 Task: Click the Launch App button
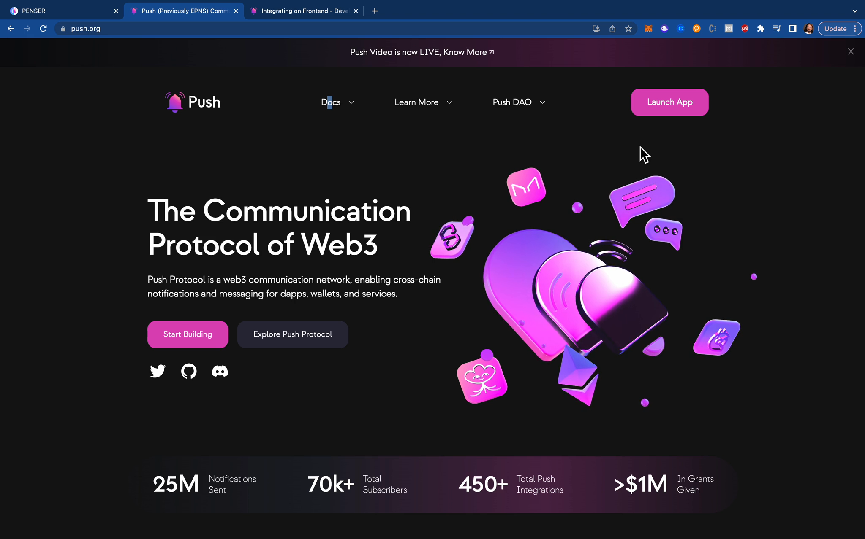tap(669, 102)
